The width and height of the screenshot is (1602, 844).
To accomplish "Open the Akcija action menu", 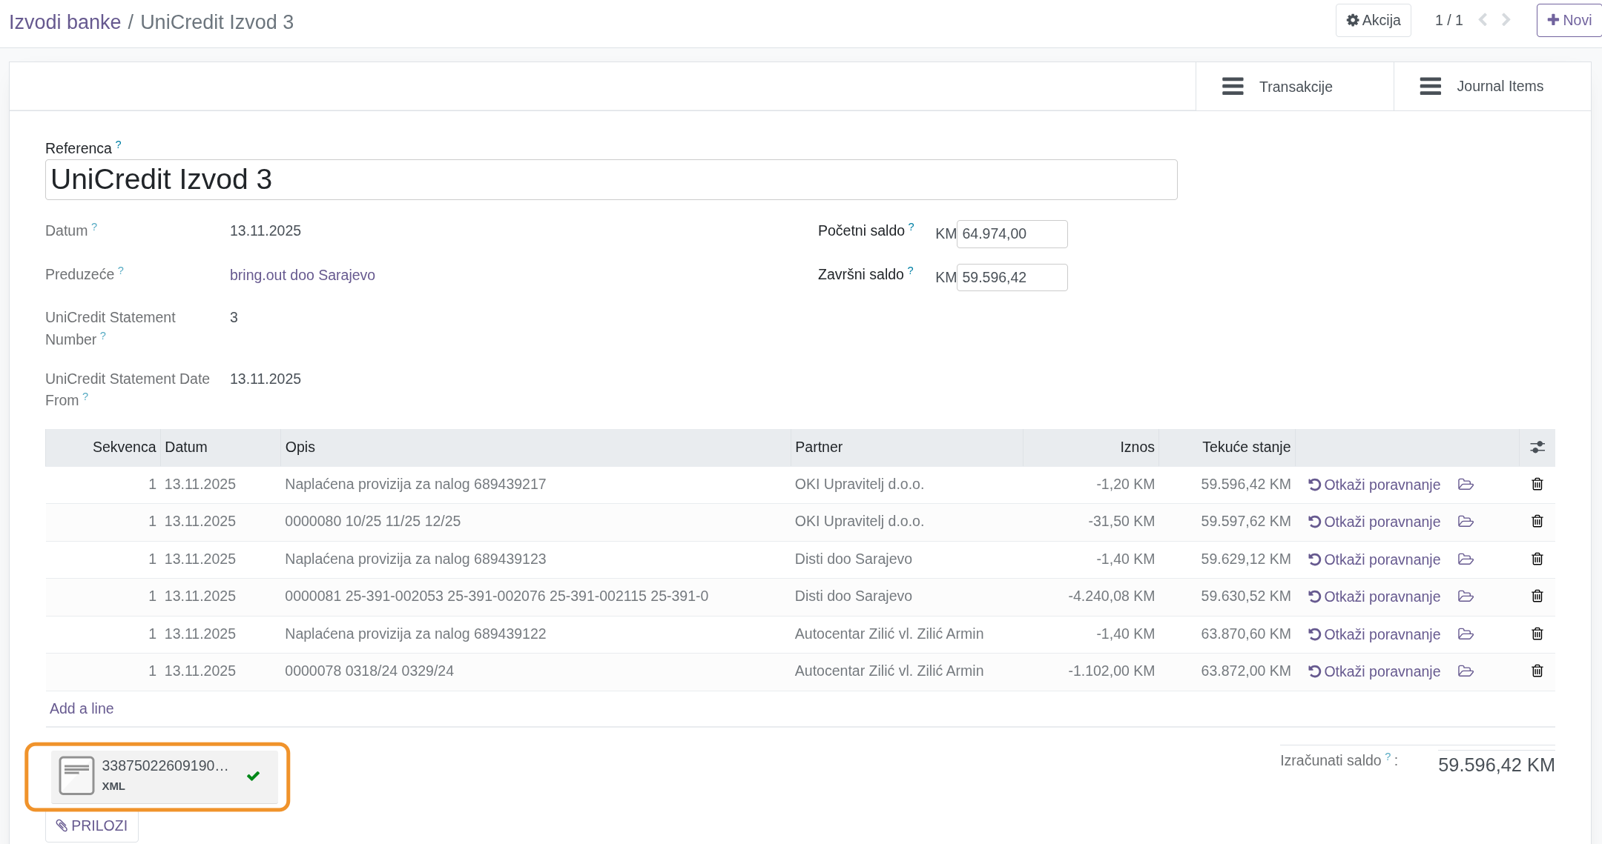I will [x=1373, y=20].
